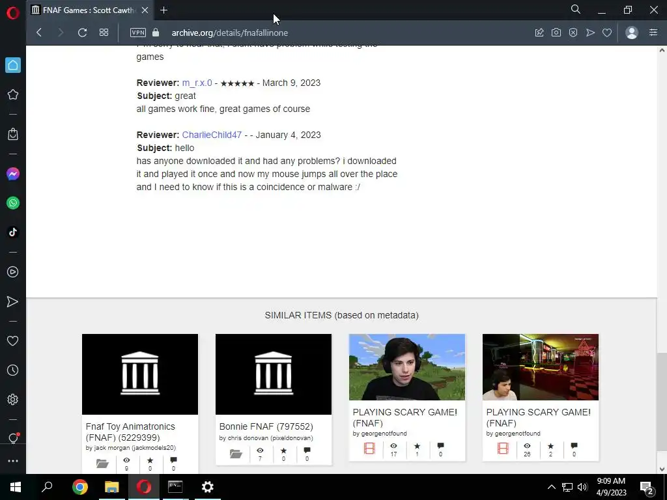Open the Player sidebar icon
667x500 pixels.
(x=13, y=271)
